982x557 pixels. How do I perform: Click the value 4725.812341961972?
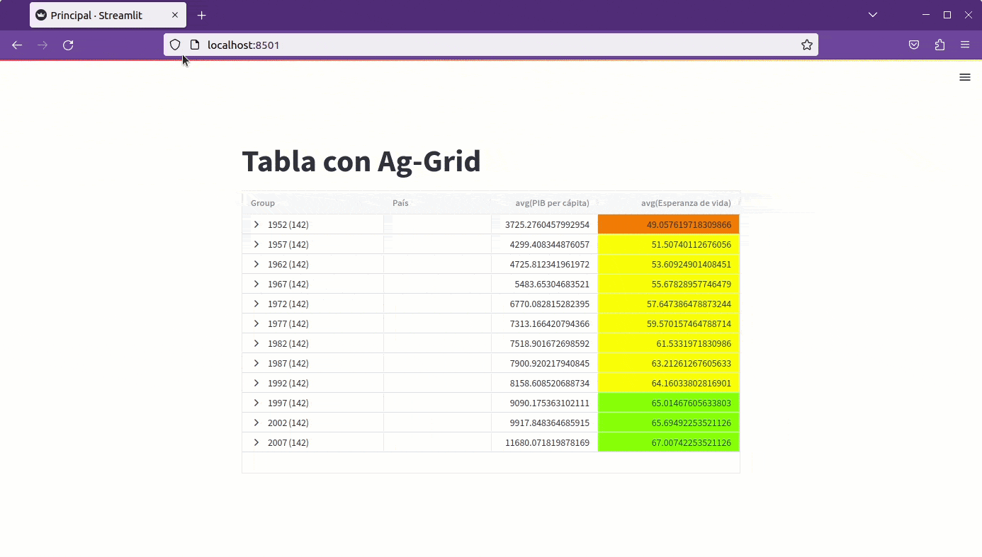[550, 264]
